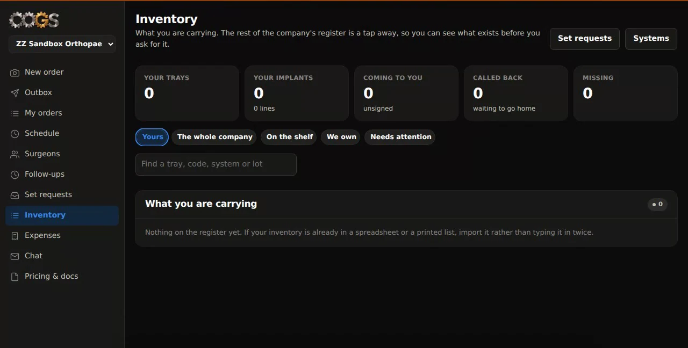Select the Inventory sidebar item

[62, 215]
